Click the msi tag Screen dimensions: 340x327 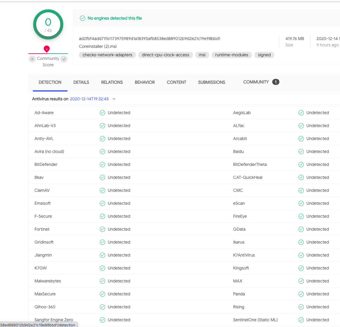click(202, 55)
